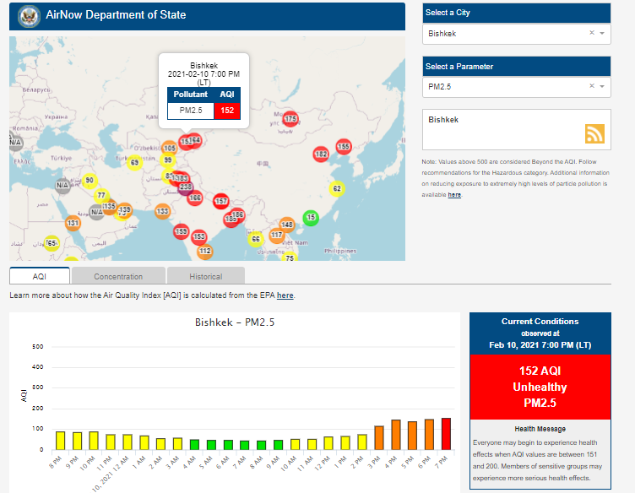The width and height of the screenshot is (635, 493).
Task: Click the red map marker showing 182
Action: pos(321,154)
